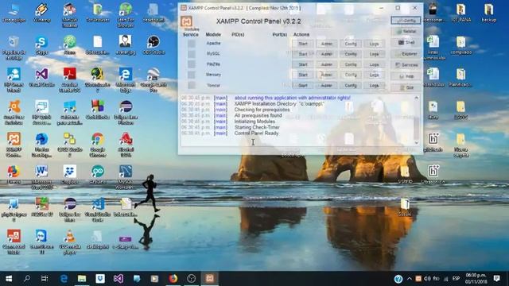This screenshot has height=286, width=509.
Task: Toggle the Mercury service checkbox
Action: tap(192, 75)
